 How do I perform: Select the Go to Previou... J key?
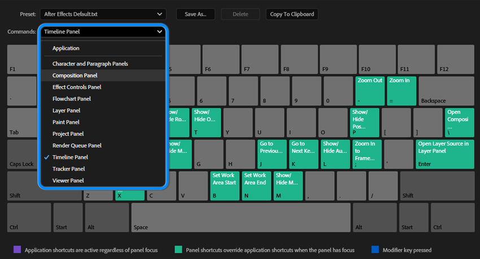(x=272, y=154)
